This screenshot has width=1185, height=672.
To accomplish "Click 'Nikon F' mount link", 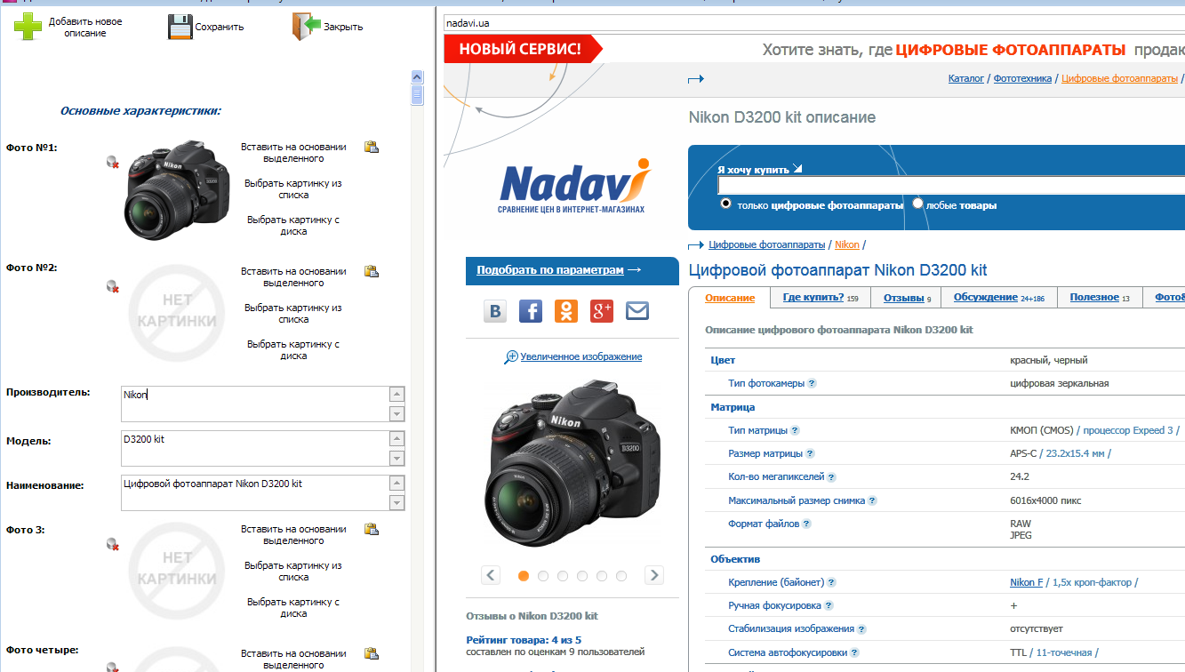I will (1027, 582).
